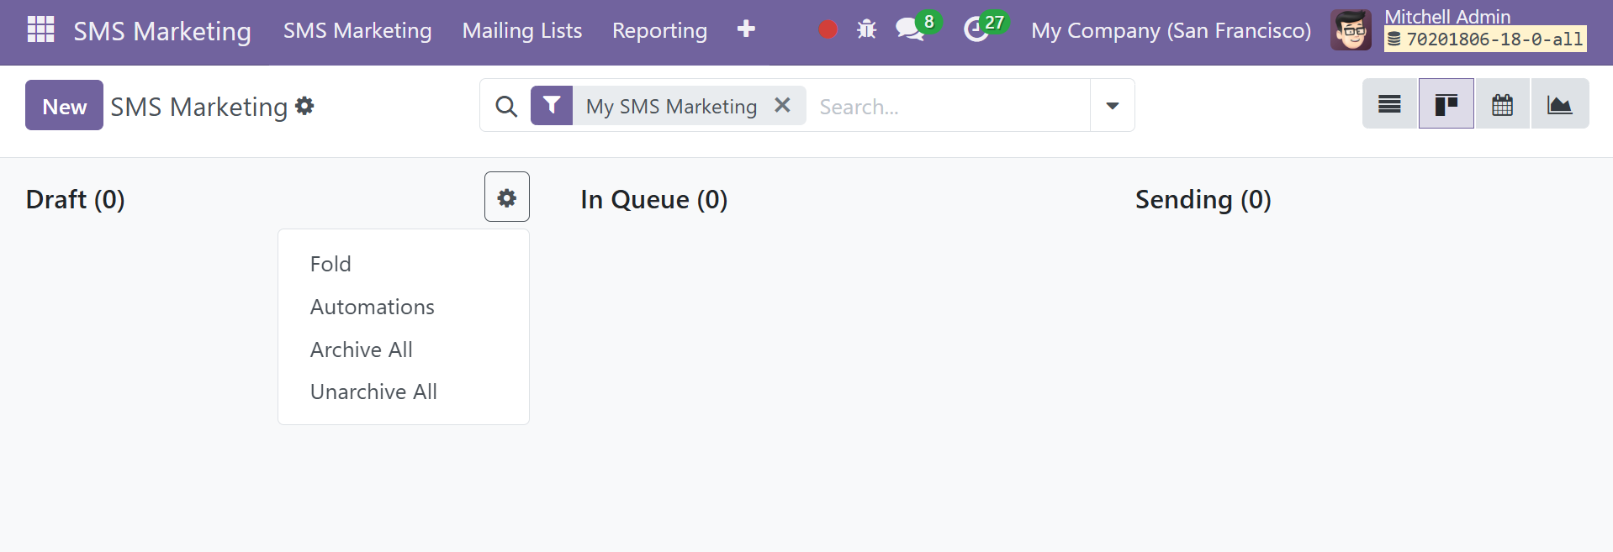Toggle search options dropdown arrow

(1113, 106)
